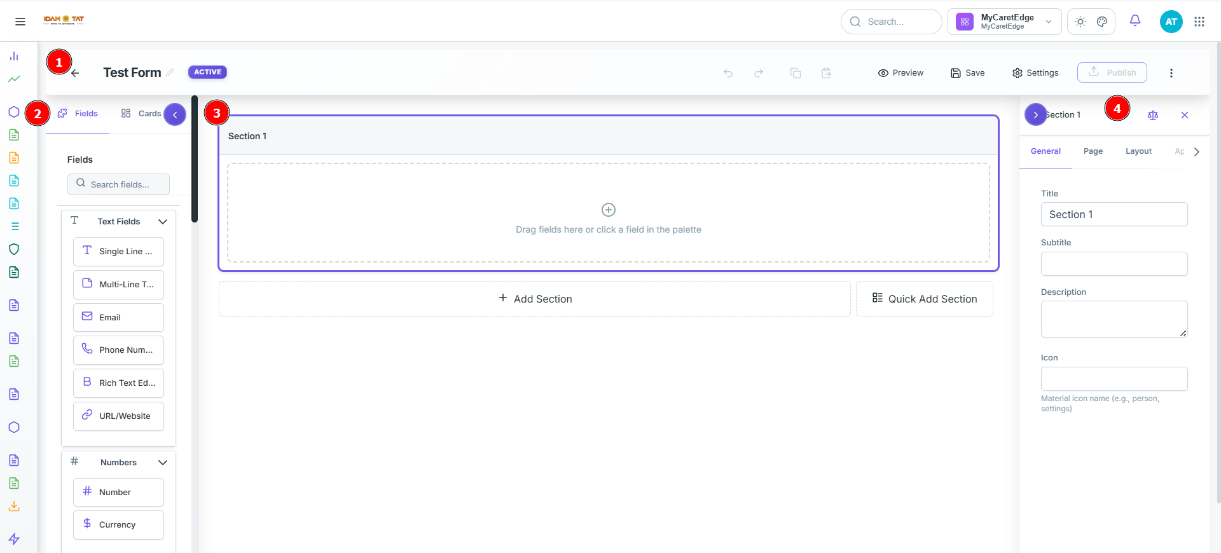Open the color palette theme icon
Viewport: 1221px width, 553px height.
(x=1102, y=22)
